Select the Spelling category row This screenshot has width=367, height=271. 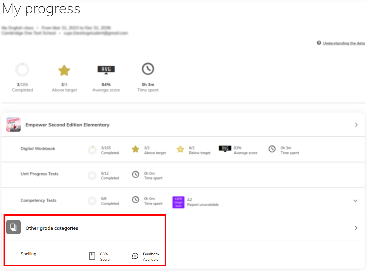pos(183,255)
